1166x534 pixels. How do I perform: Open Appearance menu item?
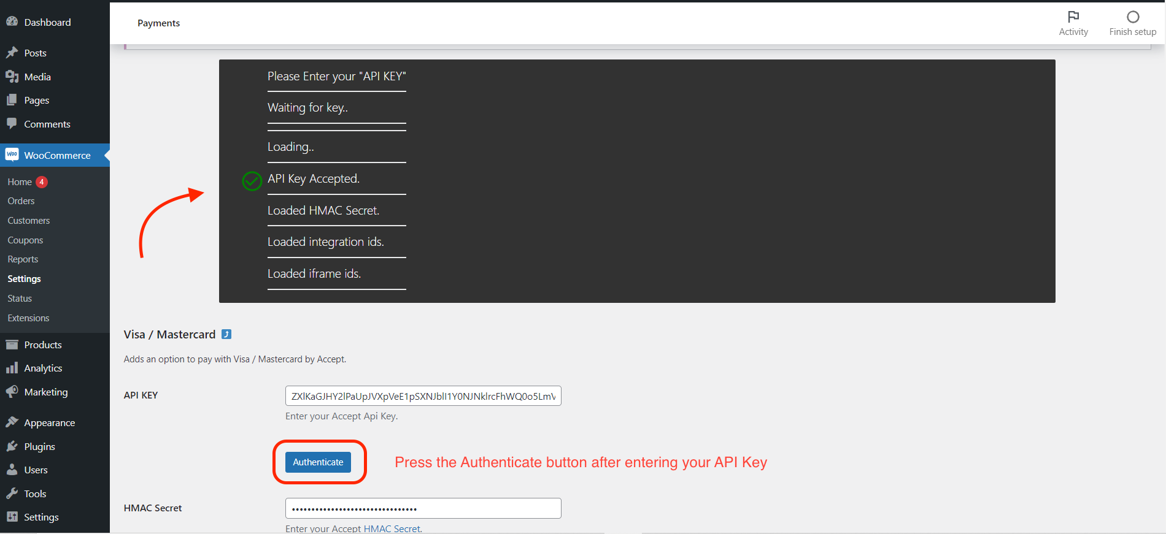tap(50, 423)
